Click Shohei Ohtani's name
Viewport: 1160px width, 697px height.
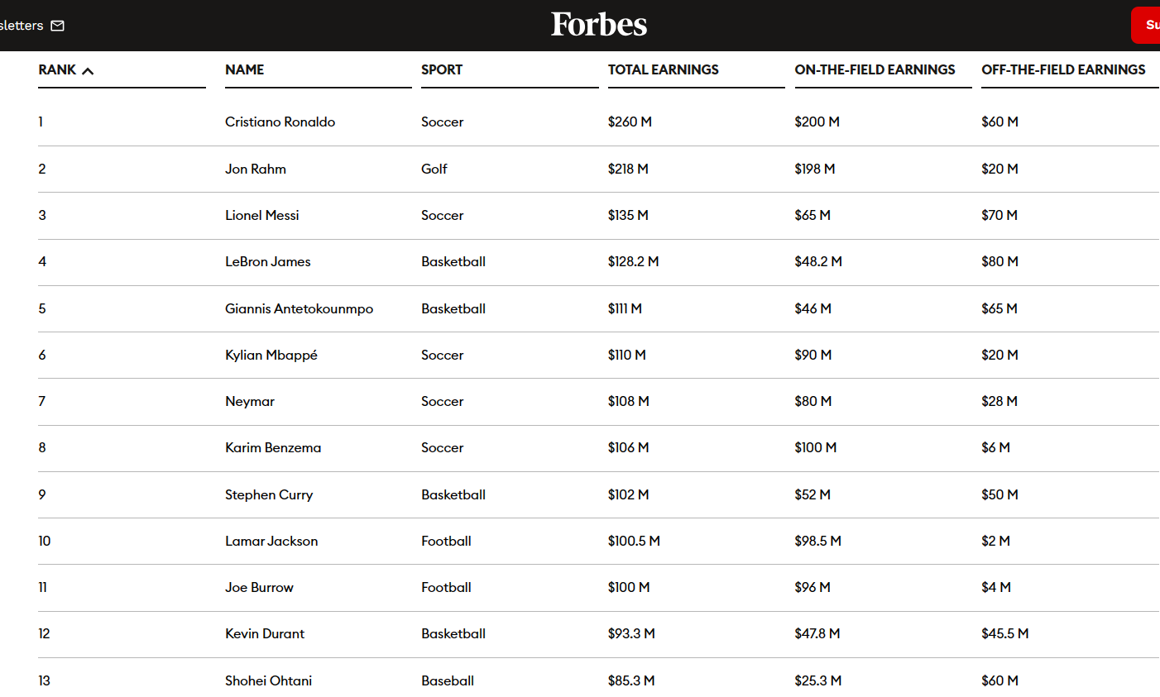(x=268, y=680)
